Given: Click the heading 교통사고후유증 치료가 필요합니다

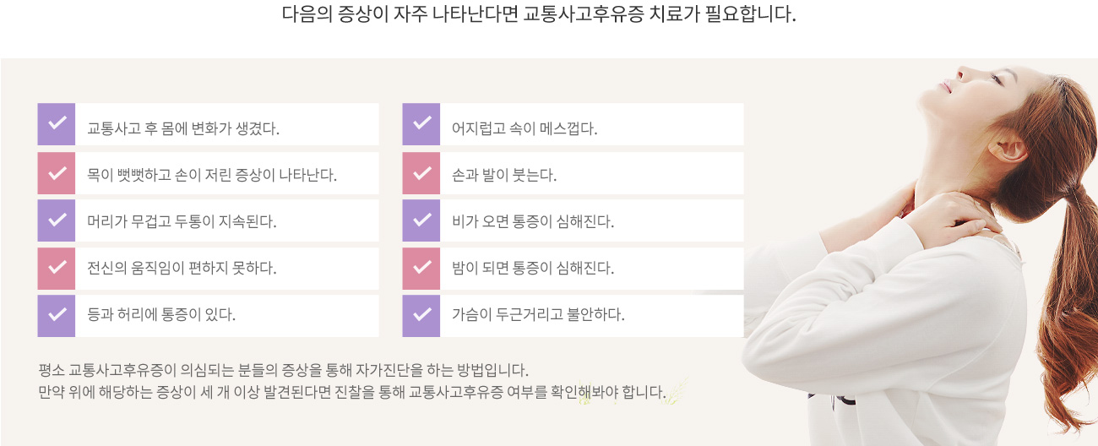Looking at the screenshot, I should tap(660, 14).
